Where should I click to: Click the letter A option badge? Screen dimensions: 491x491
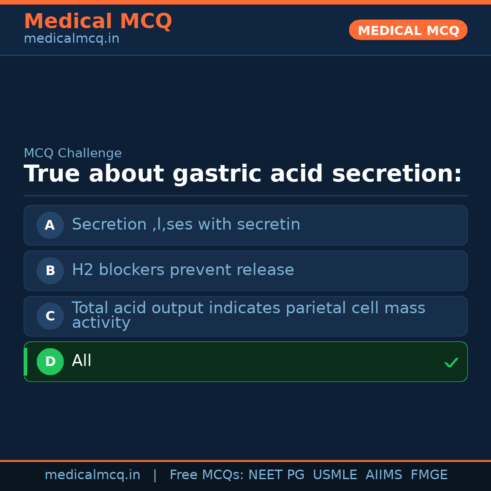pyautogui.click(x=50, y=225)
